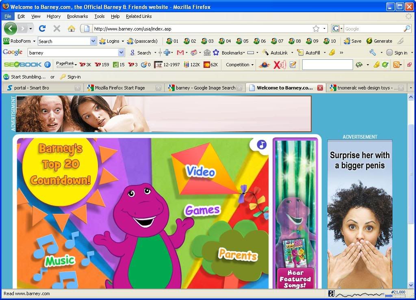Bookmark this page with the address bar star
This screenshot has height=300, width=416.
pos(316,29)
